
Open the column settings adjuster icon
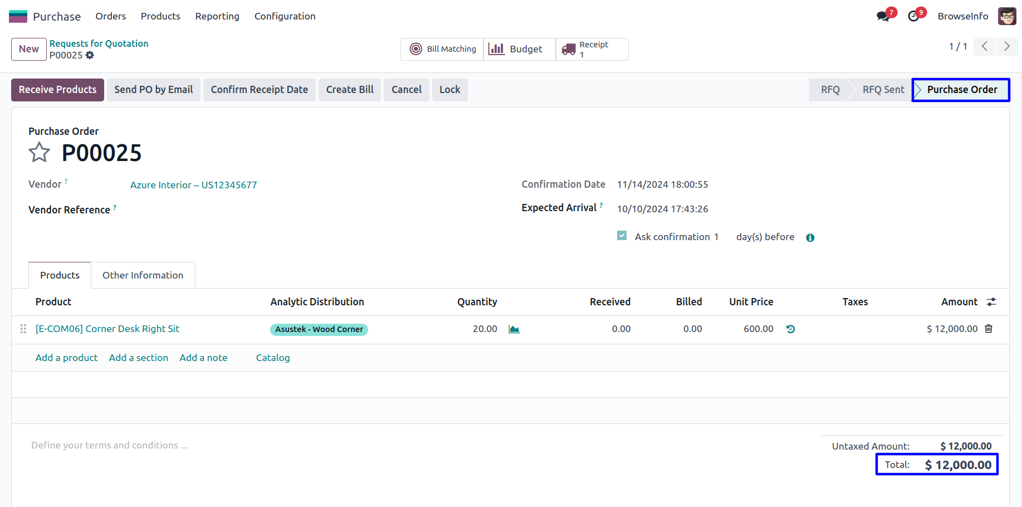[991, 302]
